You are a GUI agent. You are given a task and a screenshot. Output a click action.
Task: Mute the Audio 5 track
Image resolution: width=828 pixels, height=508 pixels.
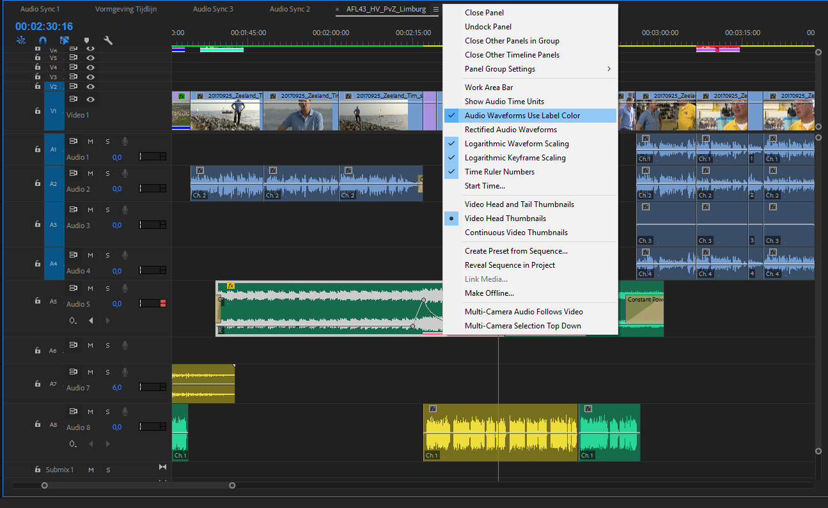[x=90, y=288]
